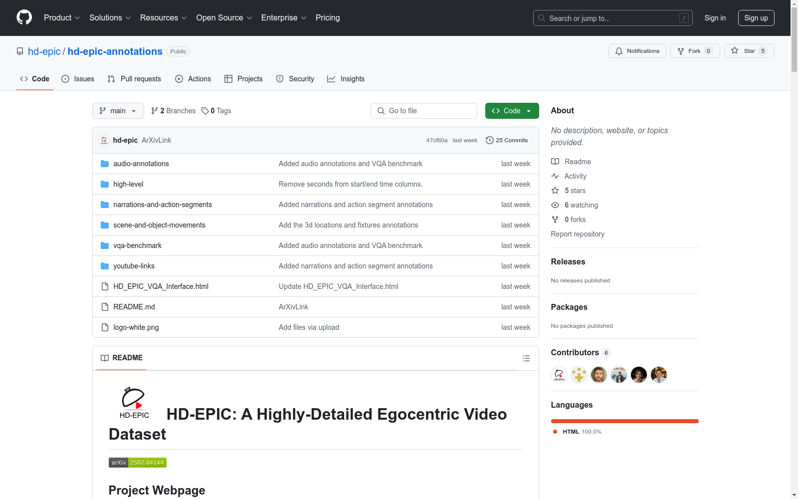798x499 pixels.
Task: Switch to the Code tab
Action: point(35,79)
